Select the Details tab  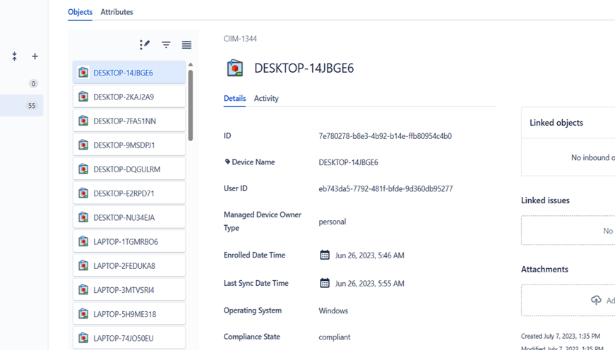pyautogui.click(x=234, y=98)
